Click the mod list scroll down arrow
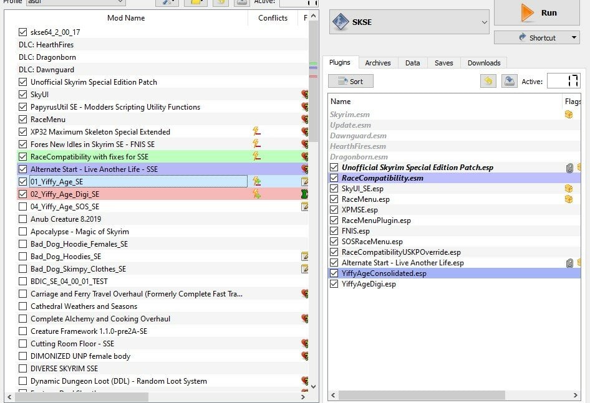 pyautogui.click(x=313, y=386)
